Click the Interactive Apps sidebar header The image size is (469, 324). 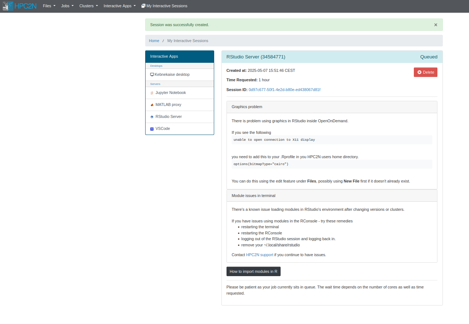(180, 57)
